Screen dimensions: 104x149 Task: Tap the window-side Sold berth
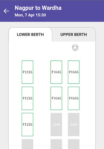click(x=74, y=125)
